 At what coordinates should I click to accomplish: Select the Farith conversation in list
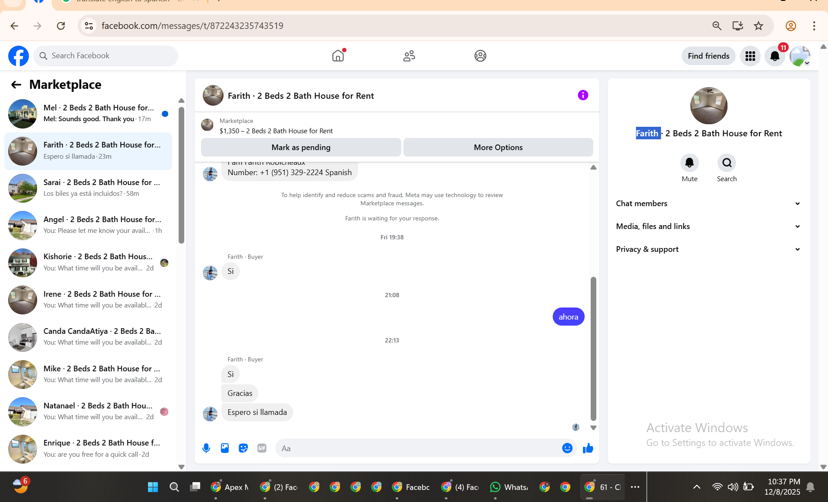point(88,151)
